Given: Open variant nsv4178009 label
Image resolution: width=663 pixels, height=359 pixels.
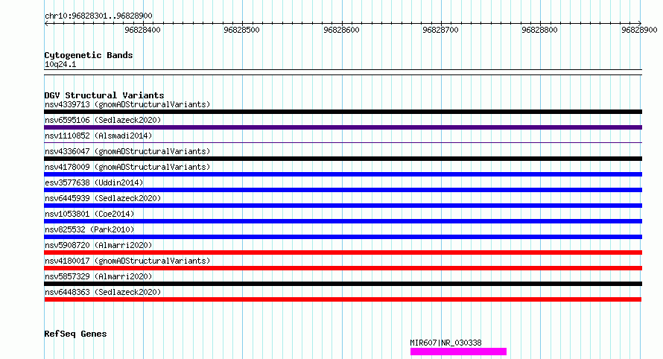Looking at the screenshot, I should coord(127,167).
